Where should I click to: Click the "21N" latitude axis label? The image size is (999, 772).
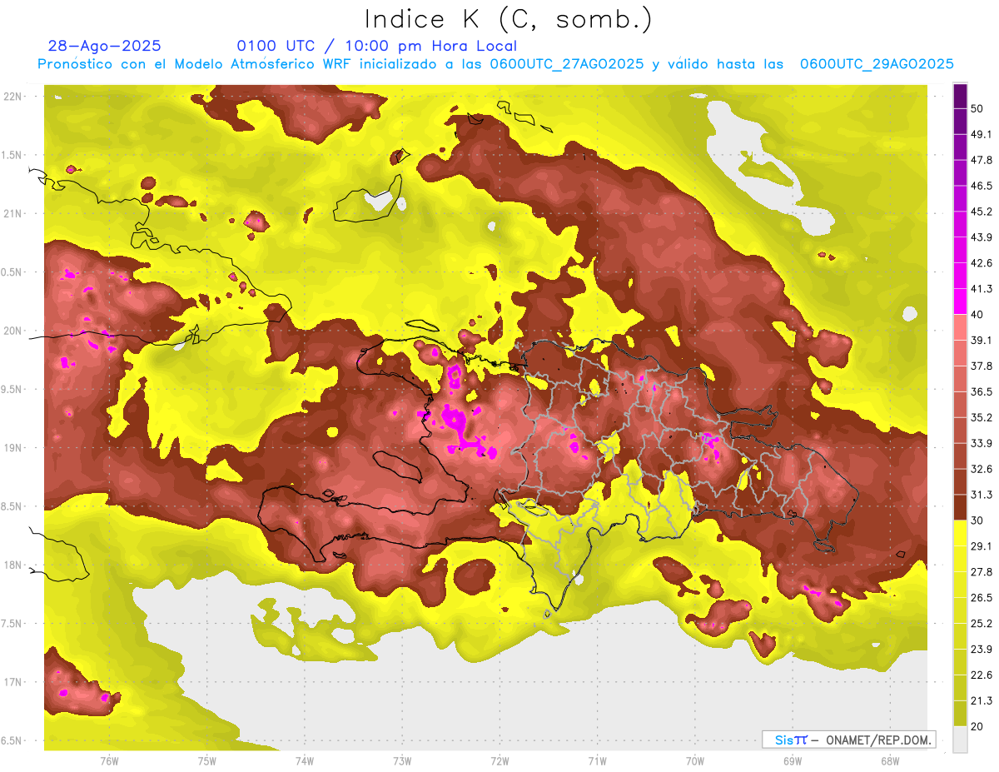13,213
